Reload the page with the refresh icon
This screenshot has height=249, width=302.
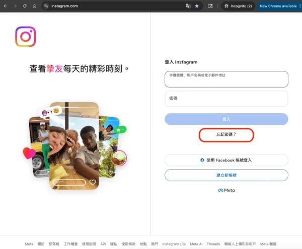click(x=25, y=6)
